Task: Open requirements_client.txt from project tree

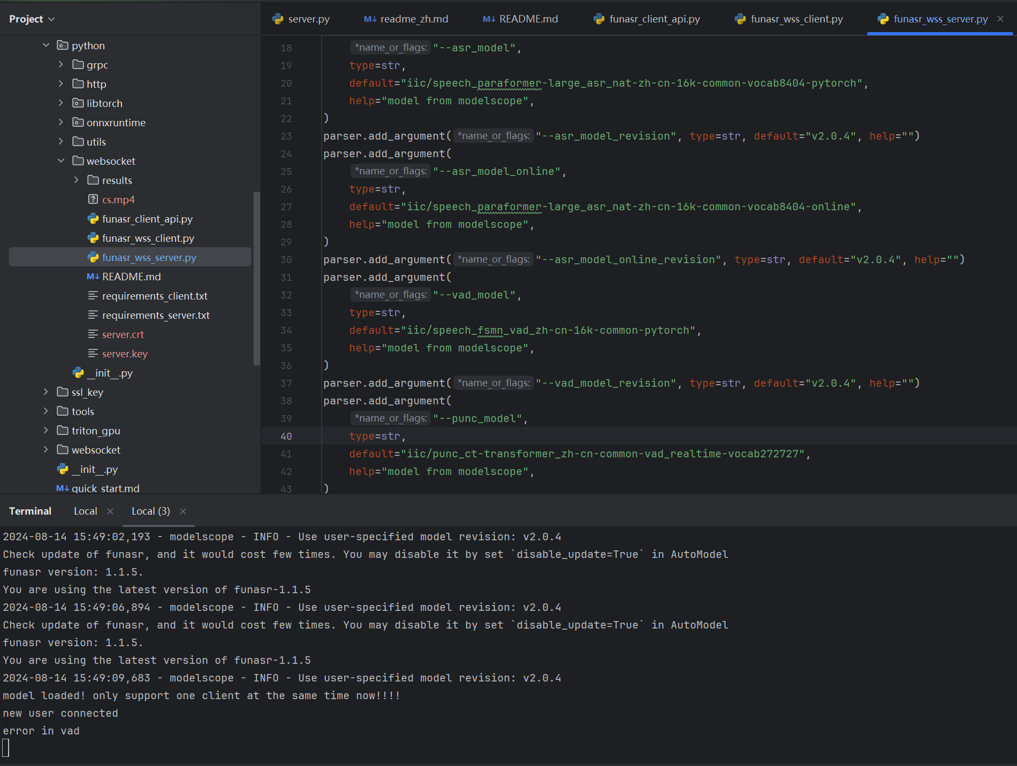Action: click(155, 296)
